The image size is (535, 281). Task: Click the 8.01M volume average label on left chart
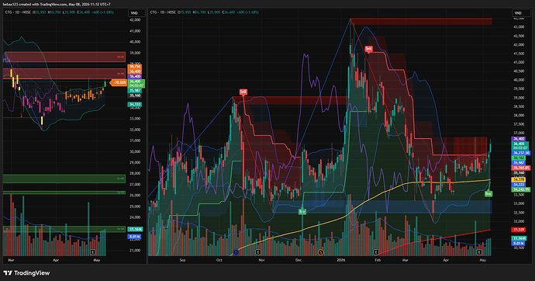coord(134,236)
